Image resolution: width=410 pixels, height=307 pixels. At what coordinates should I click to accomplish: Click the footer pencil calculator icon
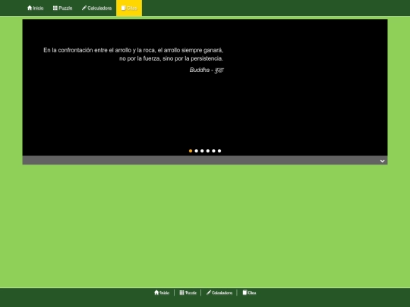pyautogui.click(x=208, y=293)
